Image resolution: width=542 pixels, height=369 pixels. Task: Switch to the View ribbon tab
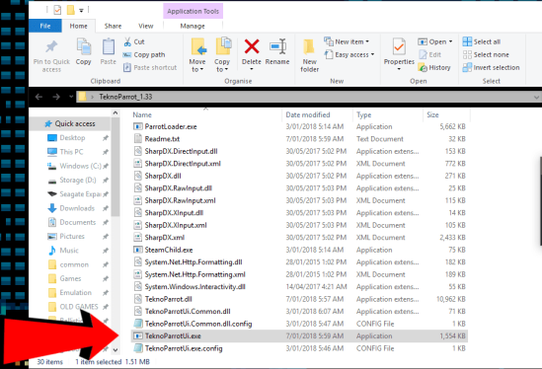coord(145,26)
